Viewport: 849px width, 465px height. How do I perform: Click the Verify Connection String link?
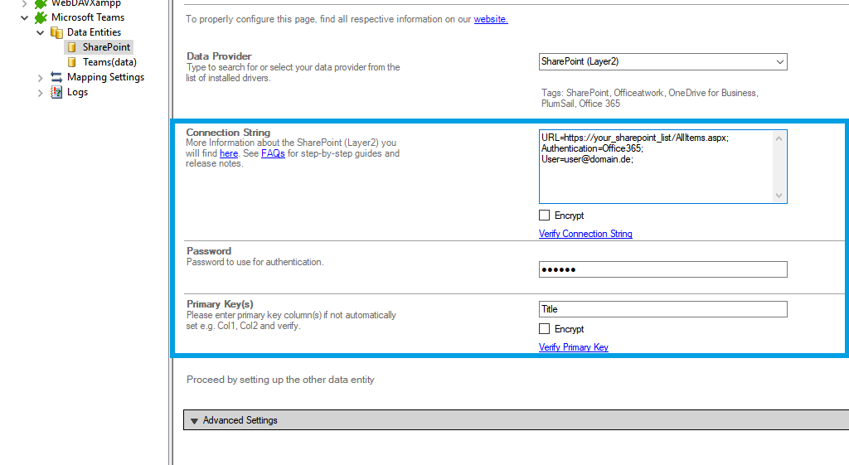click(x=585, y=234)
